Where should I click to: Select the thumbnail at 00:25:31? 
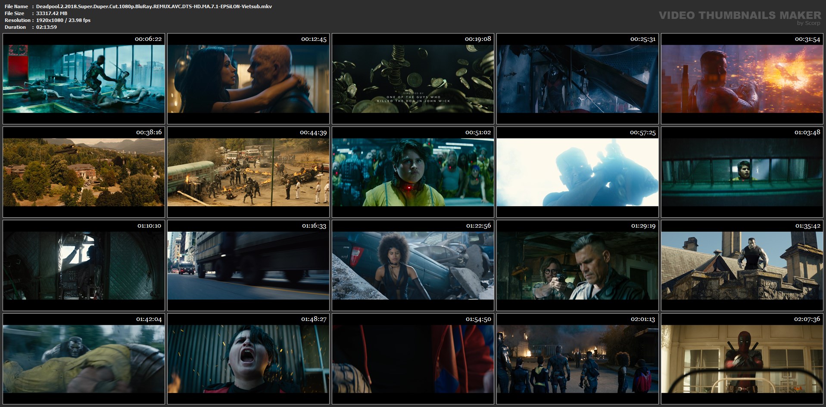[x=577, y=79]
